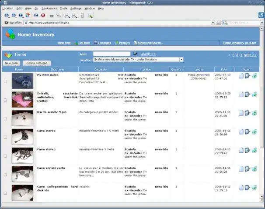
Task: Check the Cavo collegamento hard disk ide box
Action: tap(5, 193)
